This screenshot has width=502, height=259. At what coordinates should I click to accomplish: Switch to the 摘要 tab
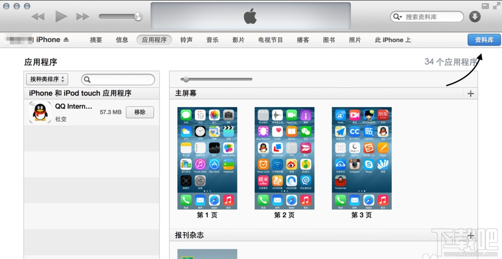coord(96,40)
